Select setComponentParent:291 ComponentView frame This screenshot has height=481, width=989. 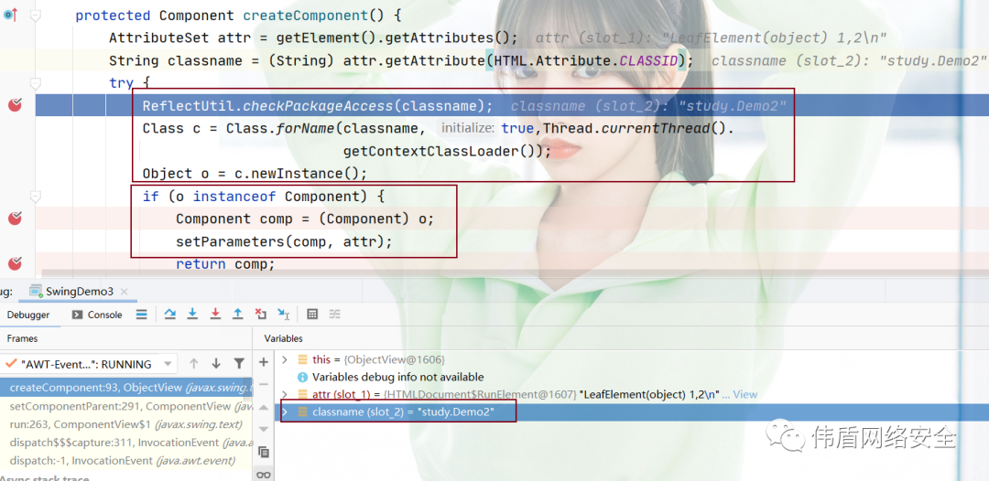click(126, 406)
